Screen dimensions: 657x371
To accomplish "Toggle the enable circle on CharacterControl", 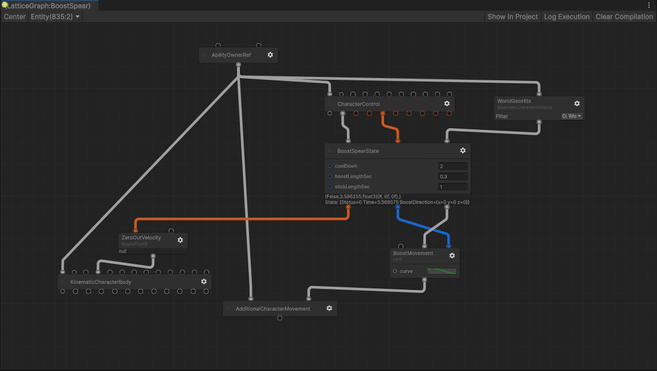I will [x=329, y=104].
